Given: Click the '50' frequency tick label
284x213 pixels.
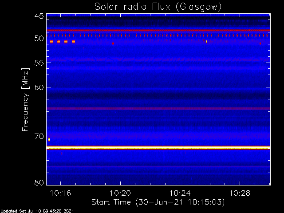Looking at the screenshot, I should pos(39,39).
